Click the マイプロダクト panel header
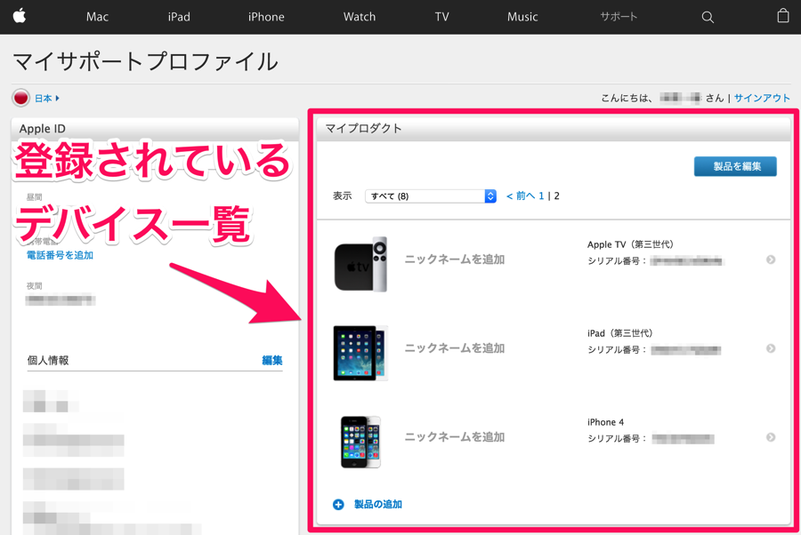Screen dimensions: 801x535 (554, 129)
